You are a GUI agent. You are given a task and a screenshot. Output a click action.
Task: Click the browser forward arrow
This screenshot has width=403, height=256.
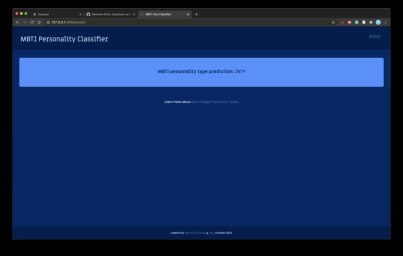(x=24, y=22)
